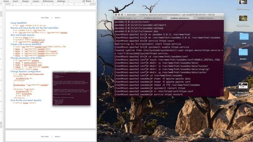Click the 'vi /etc/httpd/conf/httpd.conf' terminal line
Screen dimensions: 253x142
(154, 91)
